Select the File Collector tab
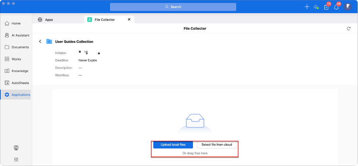Image resolution: width=358 pixels, height=166 pixels. coord(105,20)
